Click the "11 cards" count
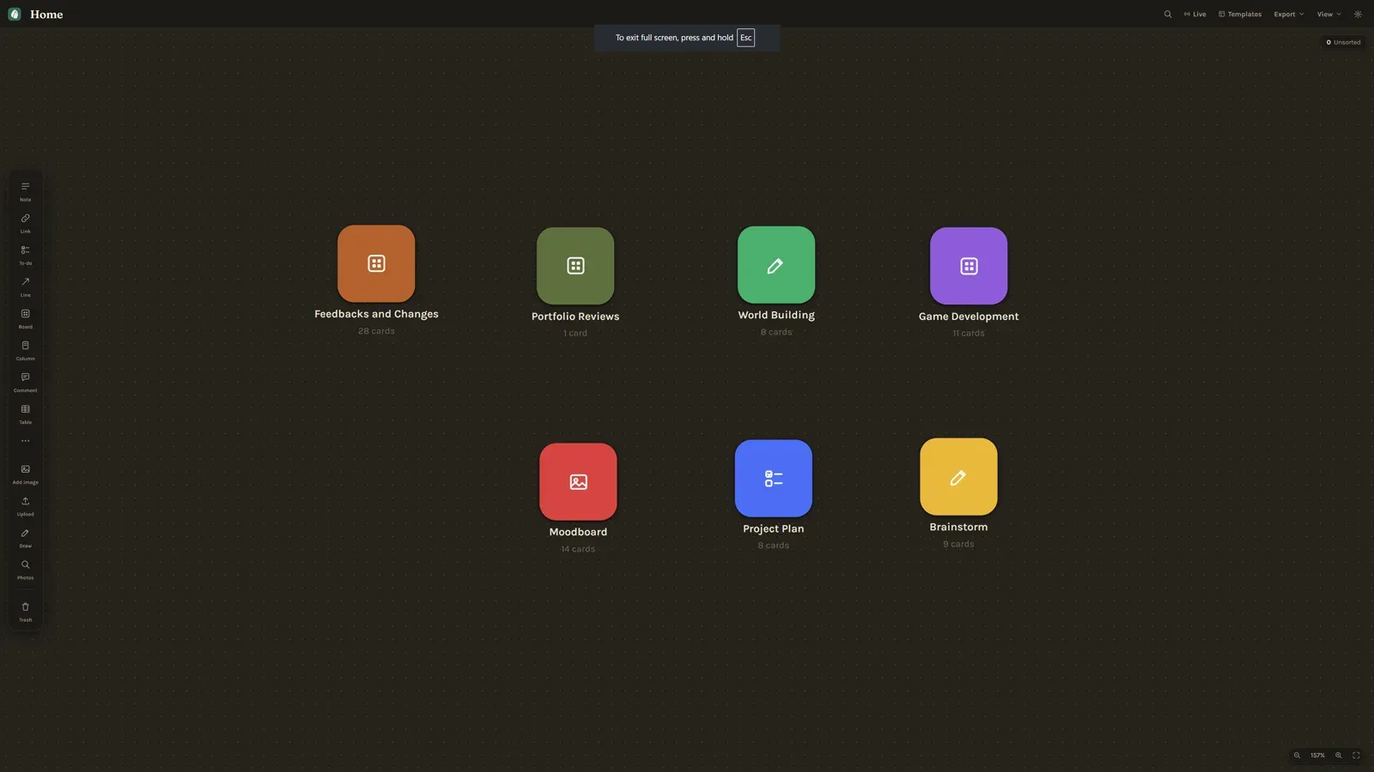 (x=969, y=333)
